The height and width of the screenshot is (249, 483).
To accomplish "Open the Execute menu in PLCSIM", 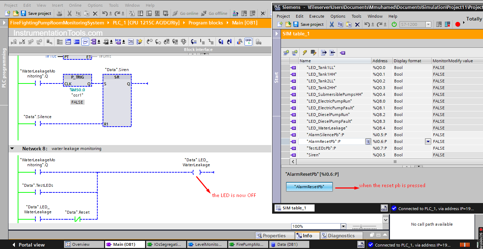I will tap(316, 16).
